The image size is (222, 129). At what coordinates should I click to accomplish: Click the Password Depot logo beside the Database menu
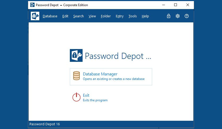click(35, 16)
